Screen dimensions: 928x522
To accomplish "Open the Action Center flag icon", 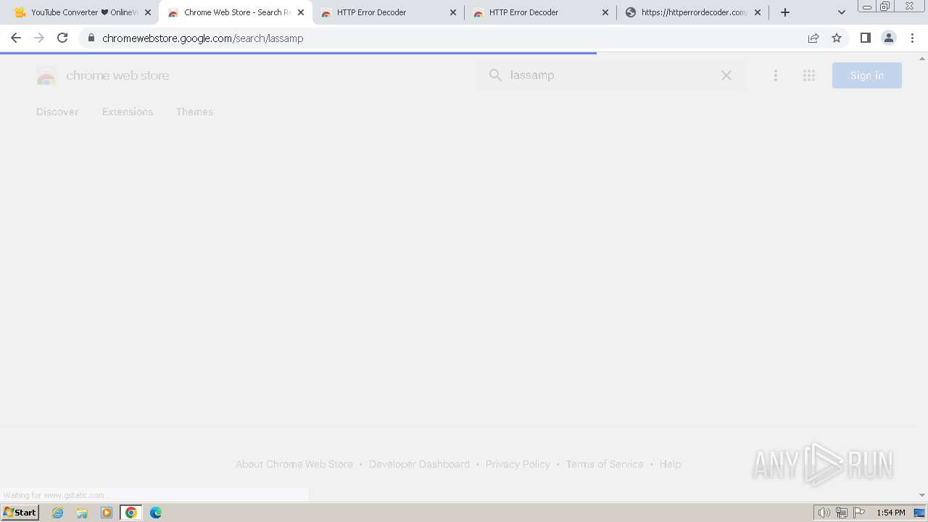I will (x=859, y=513).
